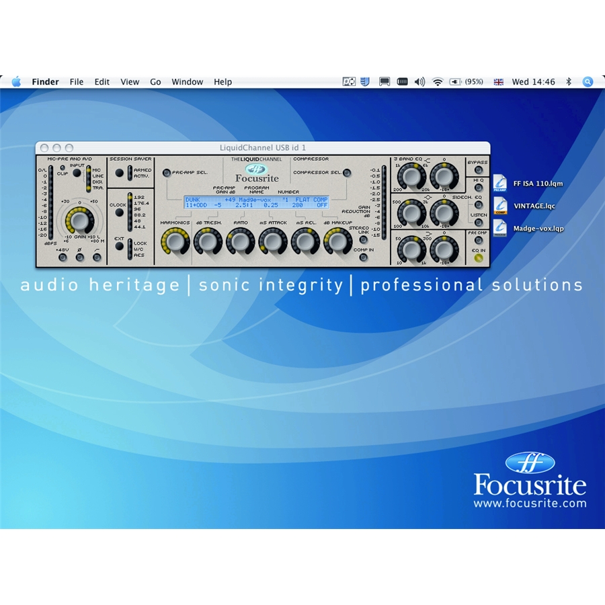Click the mic-pre Gain knob
605x605 pixels.
[x=80, y=220]
